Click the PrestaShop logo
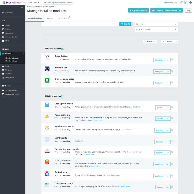 point(12,3)
